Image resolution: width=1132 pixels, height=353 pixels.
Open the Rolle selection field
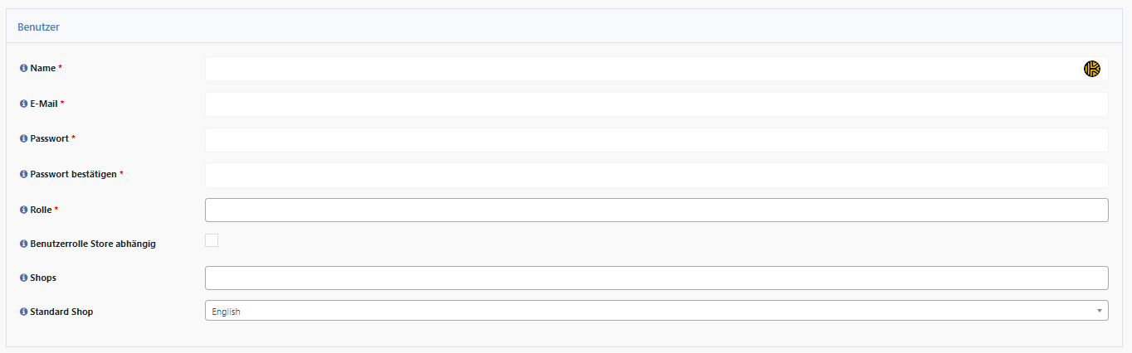(x=656, y=210)
